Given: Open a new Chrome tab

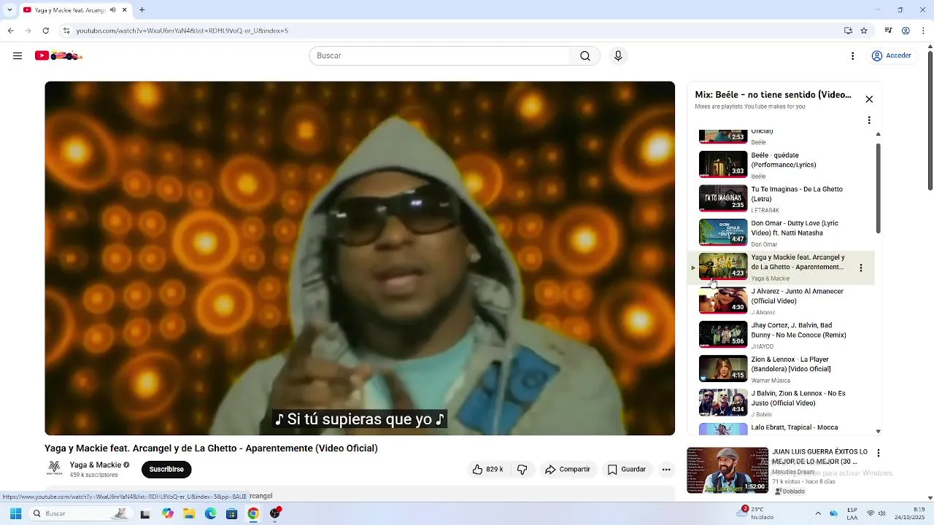Looking at the screenshot, I should 142,10.
